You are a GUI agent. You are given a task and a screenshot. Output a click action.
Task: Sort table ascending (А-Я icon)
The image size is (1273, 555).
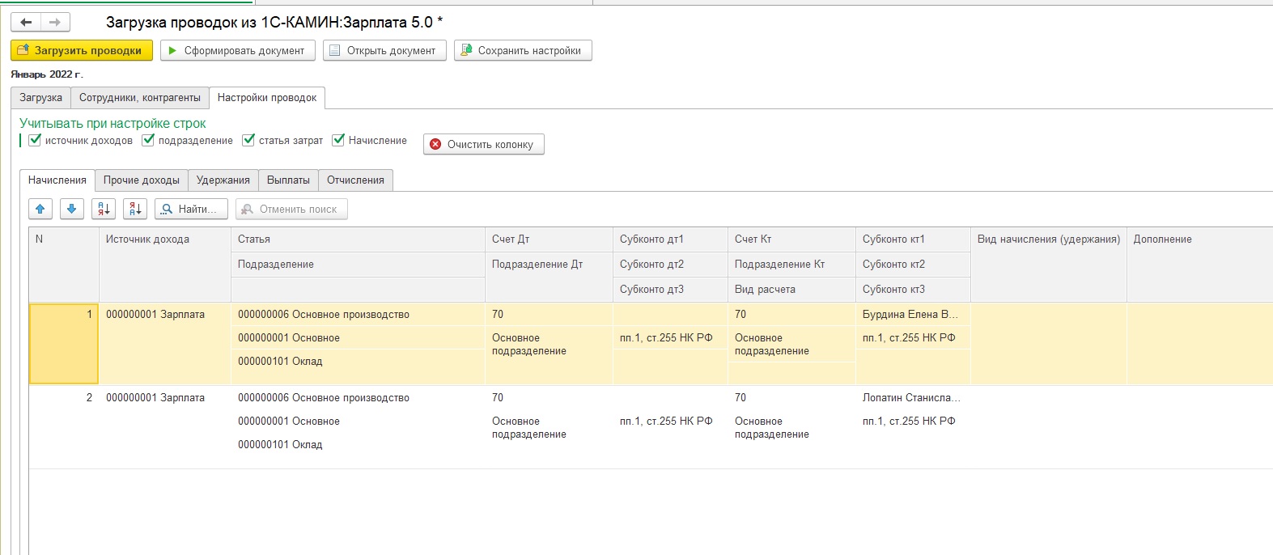[104, 209]
